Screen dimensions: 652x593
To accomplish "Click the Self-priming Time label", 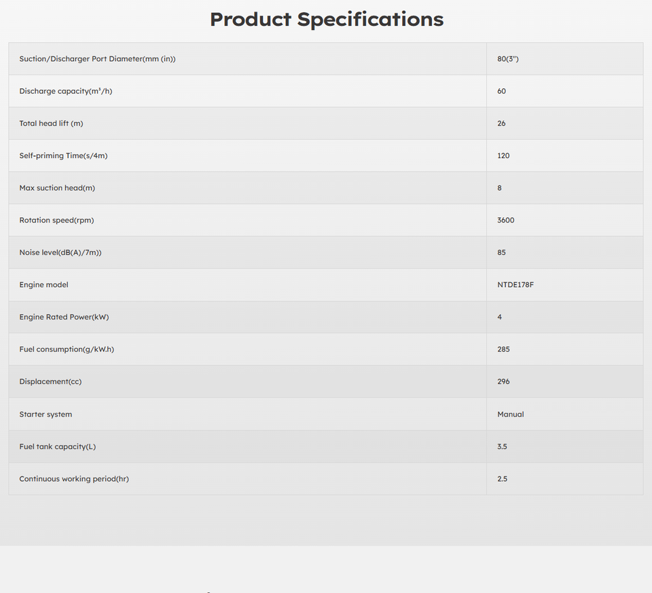I will pos(63,155).
